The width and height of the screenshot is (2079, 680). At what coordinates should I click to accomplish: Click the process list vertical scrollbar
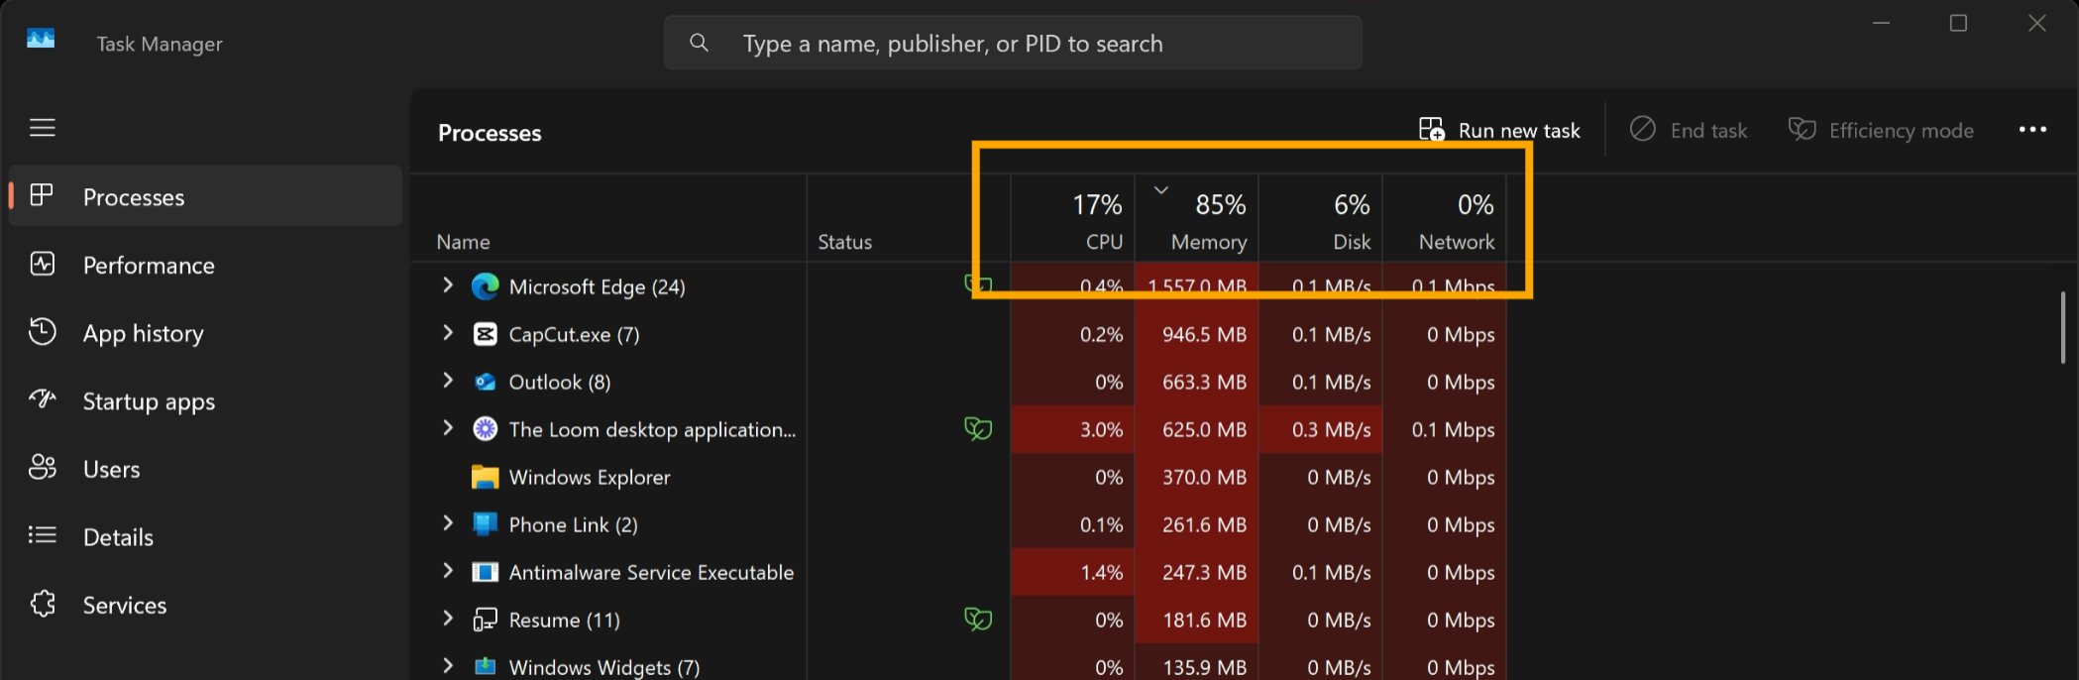tap(2063, 327)
